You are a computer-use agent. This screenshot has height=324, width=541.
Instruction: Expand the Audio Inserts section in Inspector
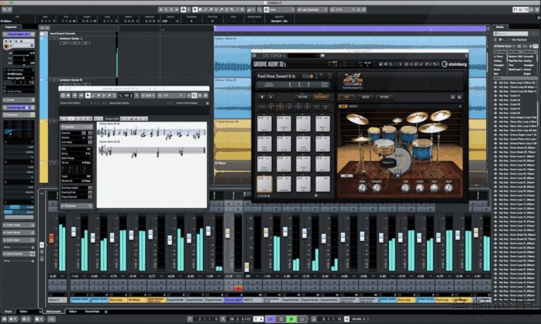(18, 225)
